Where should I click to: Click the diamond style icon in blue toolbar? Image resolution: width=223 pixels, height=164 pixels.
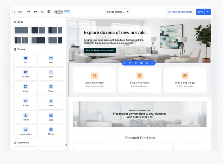coord(136,63)
